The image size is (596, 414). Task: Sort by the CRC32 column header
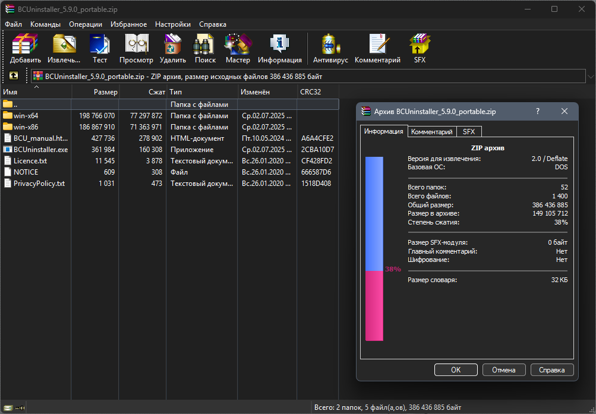[x=318, y=92]
